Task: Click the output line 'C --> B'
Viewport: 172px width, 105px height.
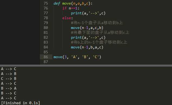Action: pos(9,78)
